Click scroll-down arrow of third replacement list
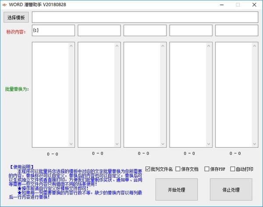 pos(163,144)
